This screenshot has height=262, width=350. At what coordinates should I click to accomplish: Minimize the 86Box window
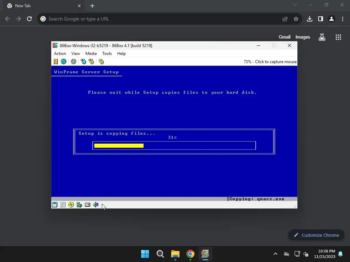(x=258, y=45)
